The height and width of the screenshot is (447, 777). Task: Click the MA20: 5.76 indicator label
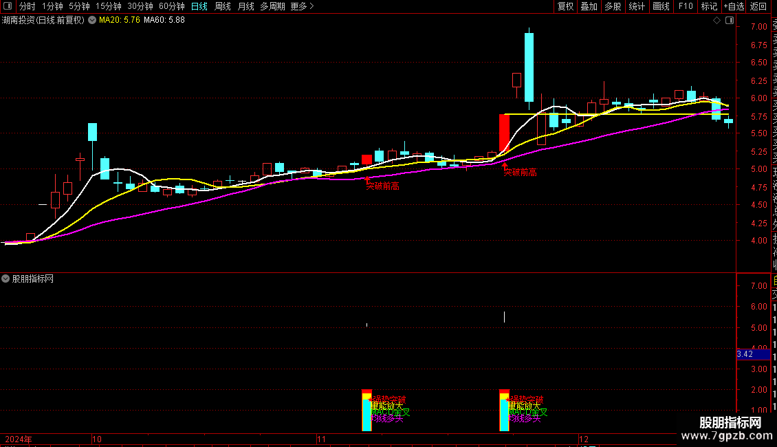point(120,21)
